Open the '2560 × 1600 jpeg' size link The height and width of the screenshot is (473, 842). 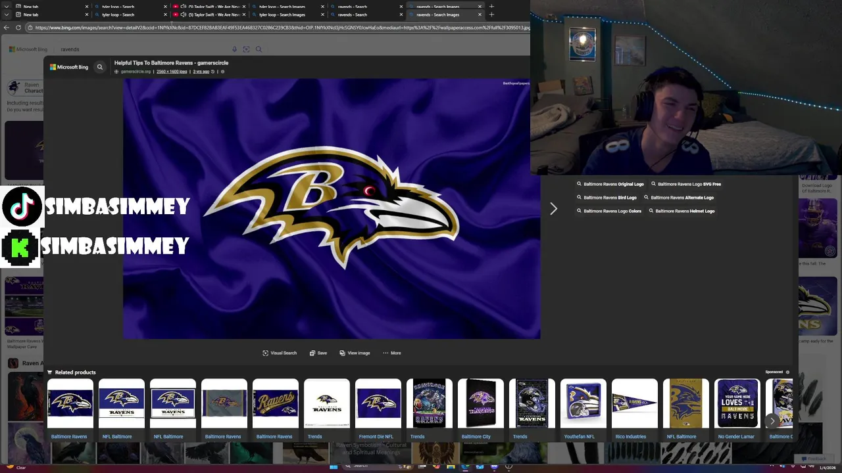click(x=172, y=72)
